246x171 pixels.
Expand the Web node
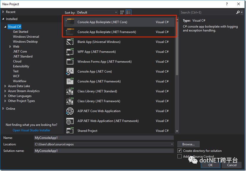pos(10,47)
